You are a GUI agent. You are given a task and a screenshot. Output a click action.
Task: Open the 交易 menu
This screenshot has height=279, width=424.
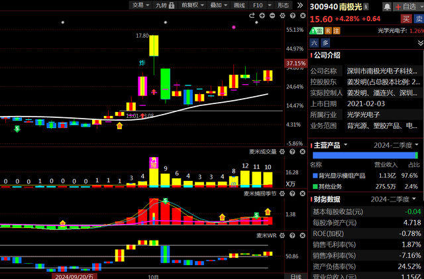click(x=140, y=5)
